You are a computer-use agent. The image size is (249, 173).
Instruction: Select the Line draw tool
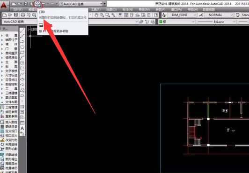(x=22, y=30)
